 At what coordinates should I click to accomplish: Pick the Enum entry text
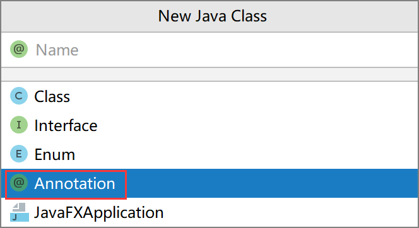[54, 154]
